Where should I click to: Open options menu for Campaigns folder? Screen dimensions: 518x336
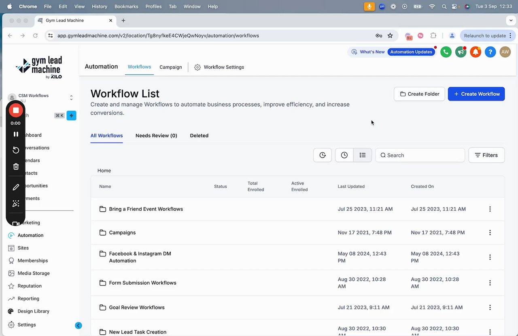coord(490,233)
